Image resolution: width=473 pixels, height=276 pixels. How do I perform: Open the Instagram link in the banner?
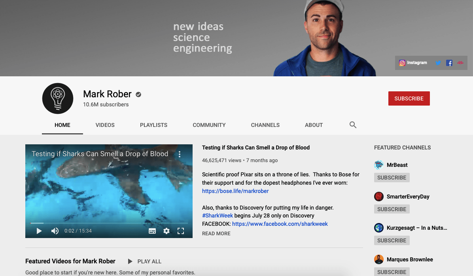414,62
